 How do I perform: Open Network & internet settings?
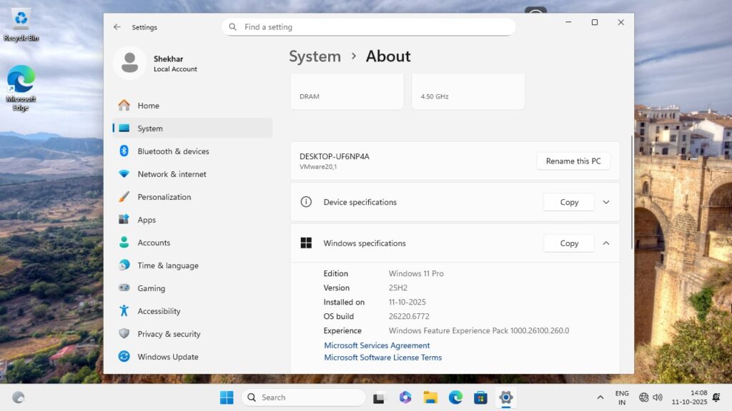(x=172, y=174)
